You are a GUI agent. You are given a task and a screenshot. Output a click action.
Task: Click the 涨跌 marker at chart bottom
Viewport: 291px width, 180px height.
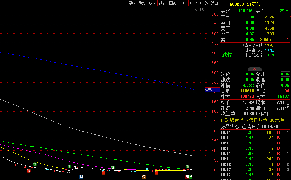click(189, 177)
